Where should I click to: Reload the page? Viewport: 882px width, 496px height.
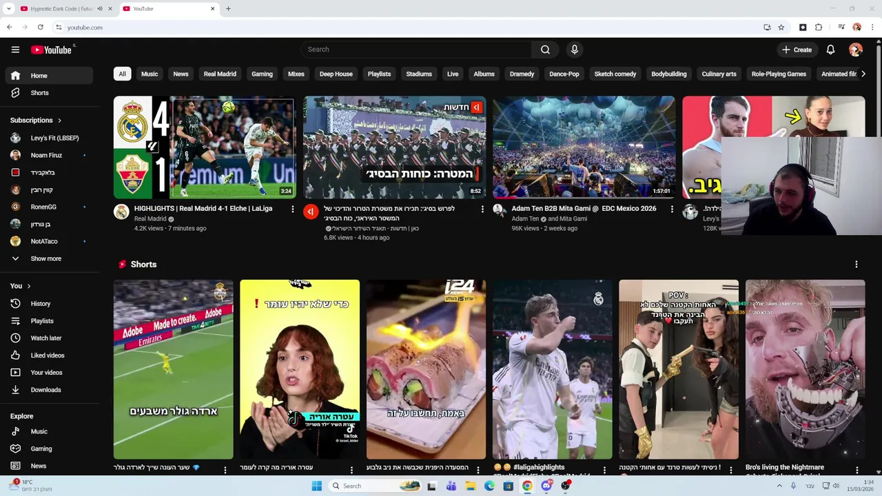coord(41,28)
